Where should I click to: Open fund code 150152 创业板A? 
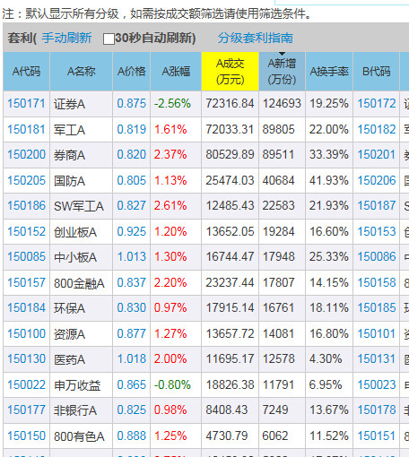(x=26, y=231)
